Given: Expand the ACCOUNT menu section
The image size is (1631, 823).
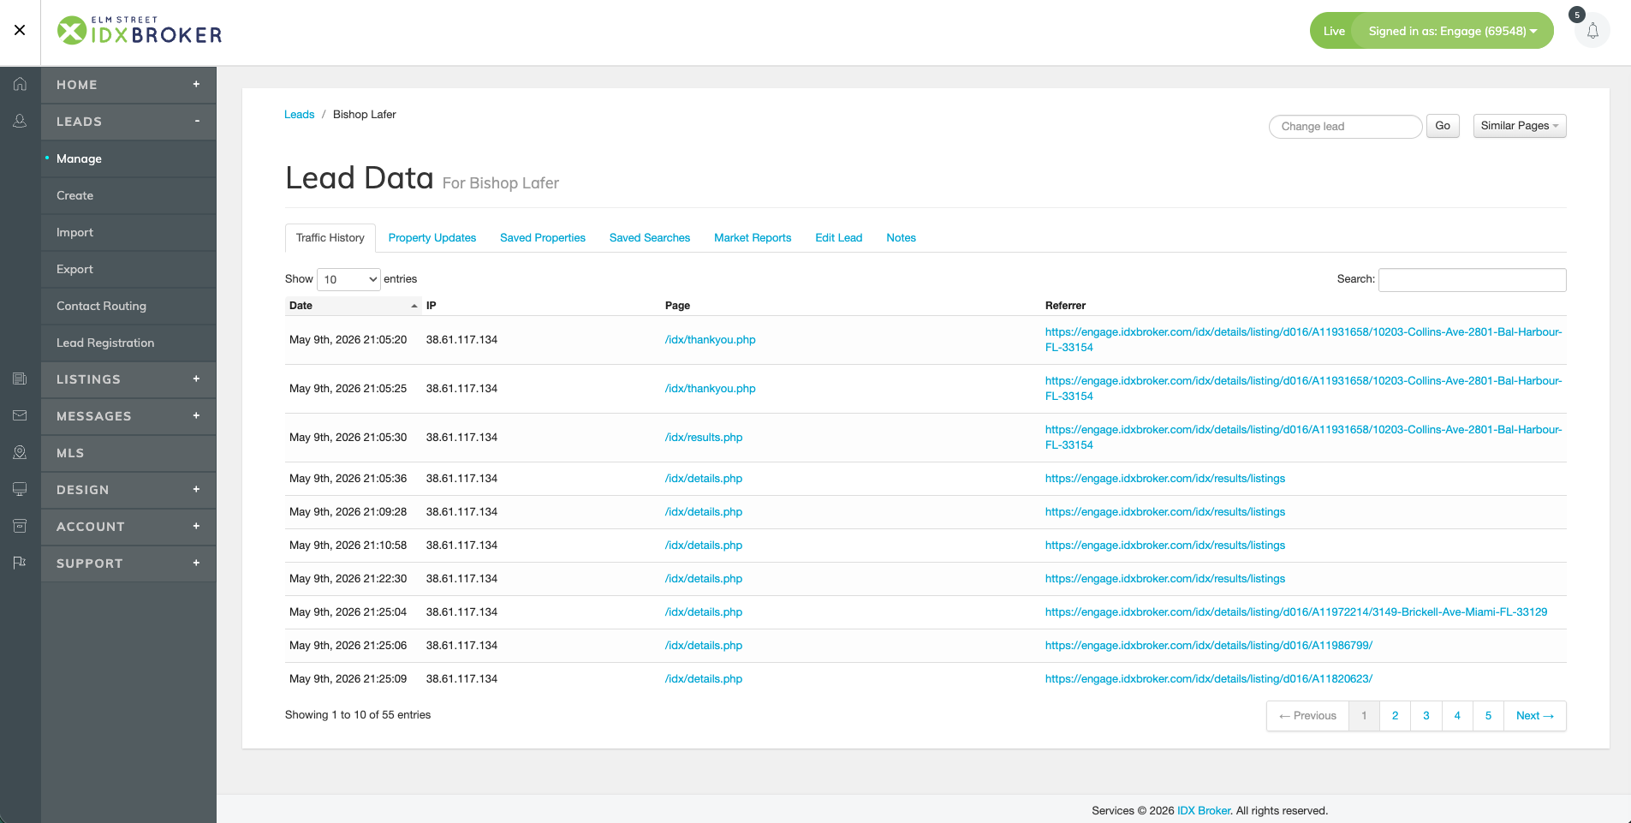Looking at the screenshot, I should (x=128, y=527).
